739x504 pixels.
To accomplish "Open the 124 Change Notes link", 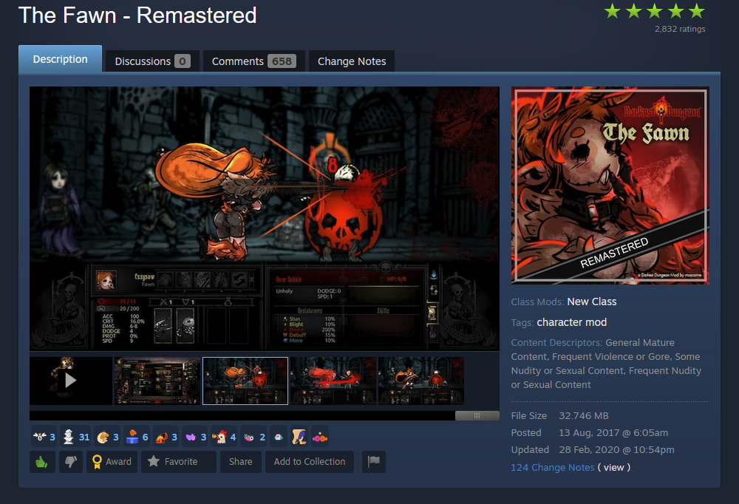I will click(552, 467).
